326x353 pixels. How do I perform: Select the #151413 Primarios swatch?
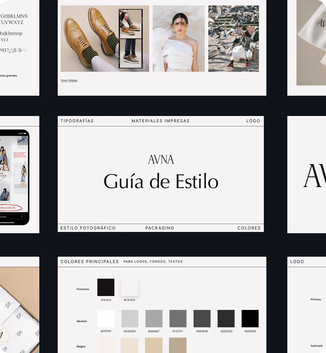[x=106, y=287]
